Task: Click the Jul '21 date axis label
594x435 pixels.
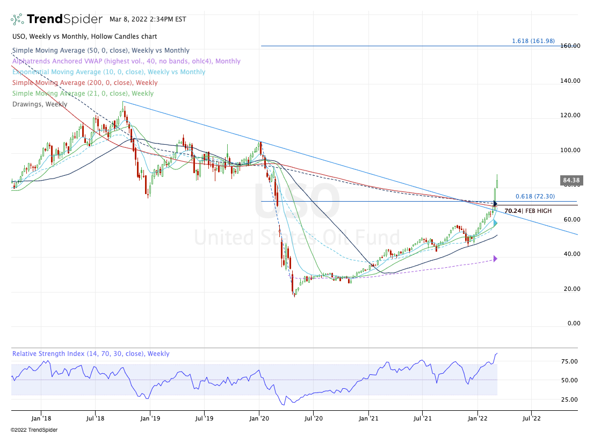Action: [x=422, y=419]
